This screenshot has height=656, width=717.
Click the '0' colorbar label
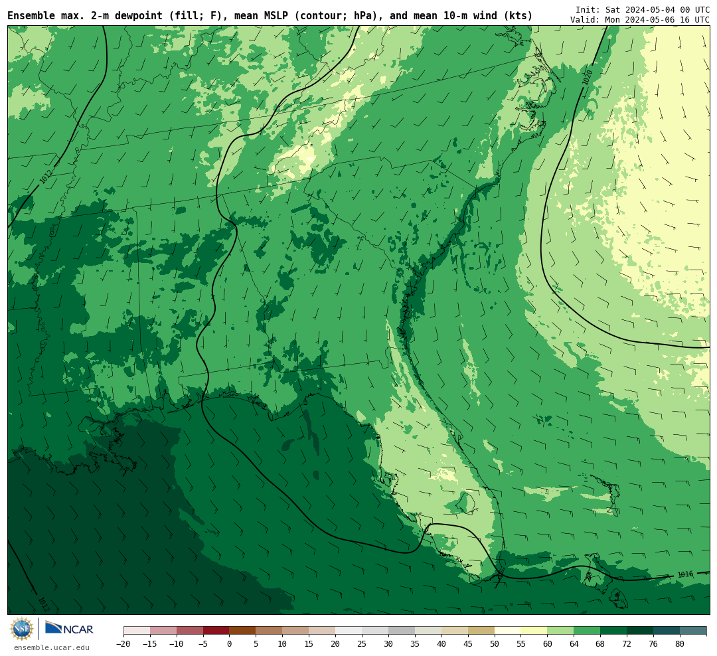(230, 643)
